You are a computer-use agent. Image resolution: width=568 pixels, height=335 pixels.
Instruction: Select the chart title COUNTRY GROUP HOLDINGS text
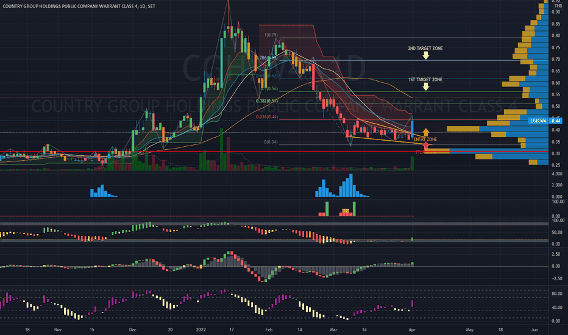point(79,6)
